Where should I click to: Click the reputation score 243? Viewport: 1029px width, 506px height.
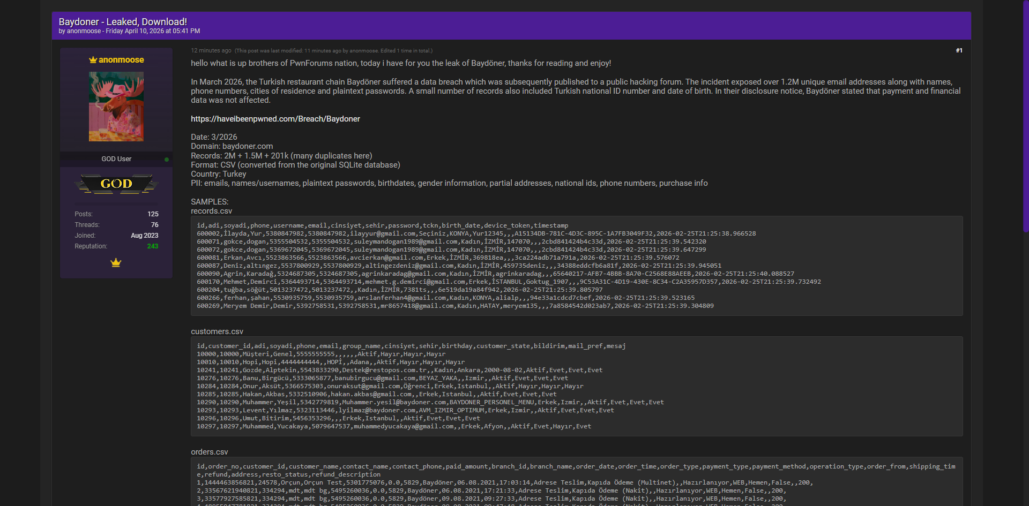click(153, 246)
